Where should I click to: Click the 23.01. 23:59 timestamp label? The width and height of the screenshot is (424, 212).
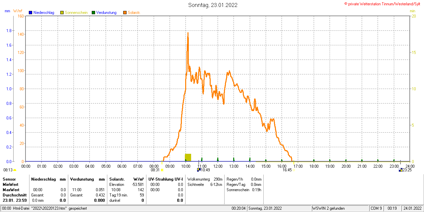point(15,200)
